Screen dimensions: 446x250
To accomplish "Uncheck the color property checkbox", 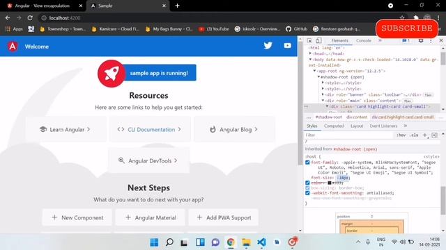I will coord(307,183).
